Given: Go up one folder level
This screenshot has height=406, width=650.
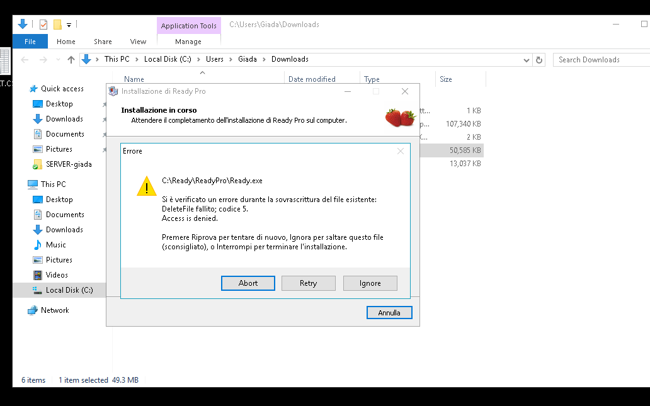Looking at the screenshot, I should point(71,60).
